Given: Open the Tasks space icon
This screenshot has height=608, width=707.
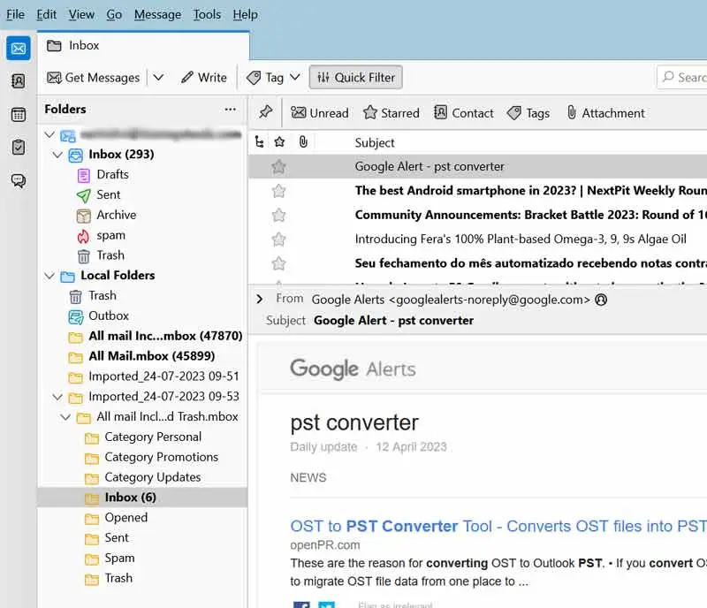Looking at the screenshot, I should (x=18, y=147).
